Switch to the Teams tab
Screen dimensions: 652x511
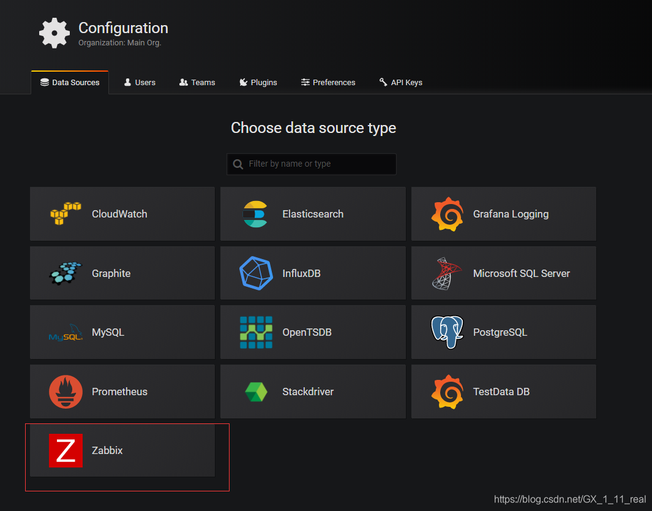[197, 82]
